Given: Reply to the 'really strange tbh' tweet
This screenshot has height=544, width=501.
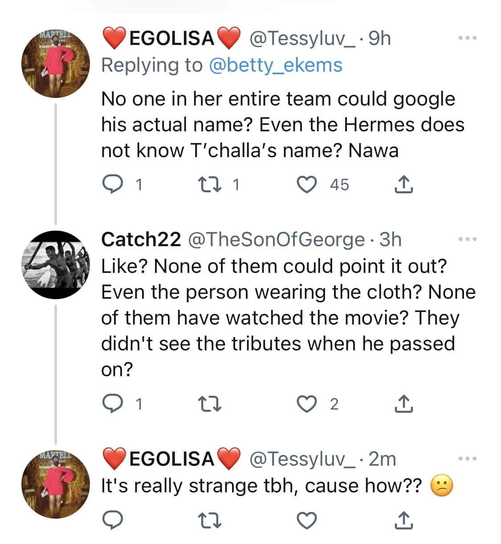Looking at the screenshot, I should 112,520.
